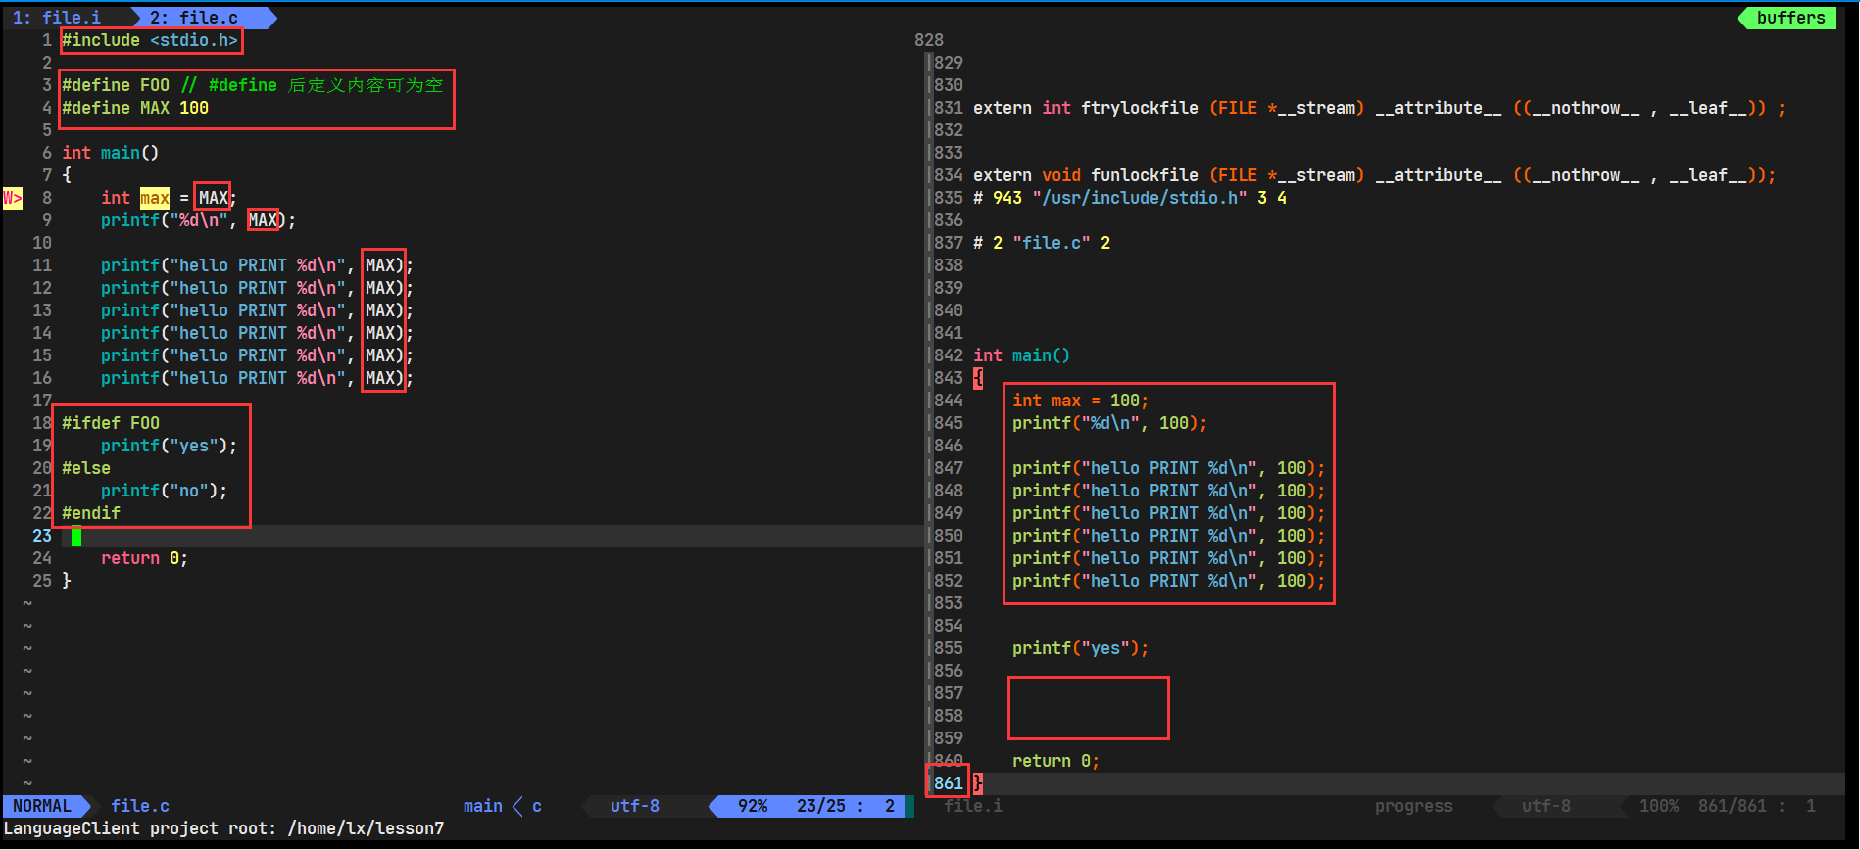Click the 'c' filetype in left statusline
1860x850 pixels.
click(x=537, y=806)
